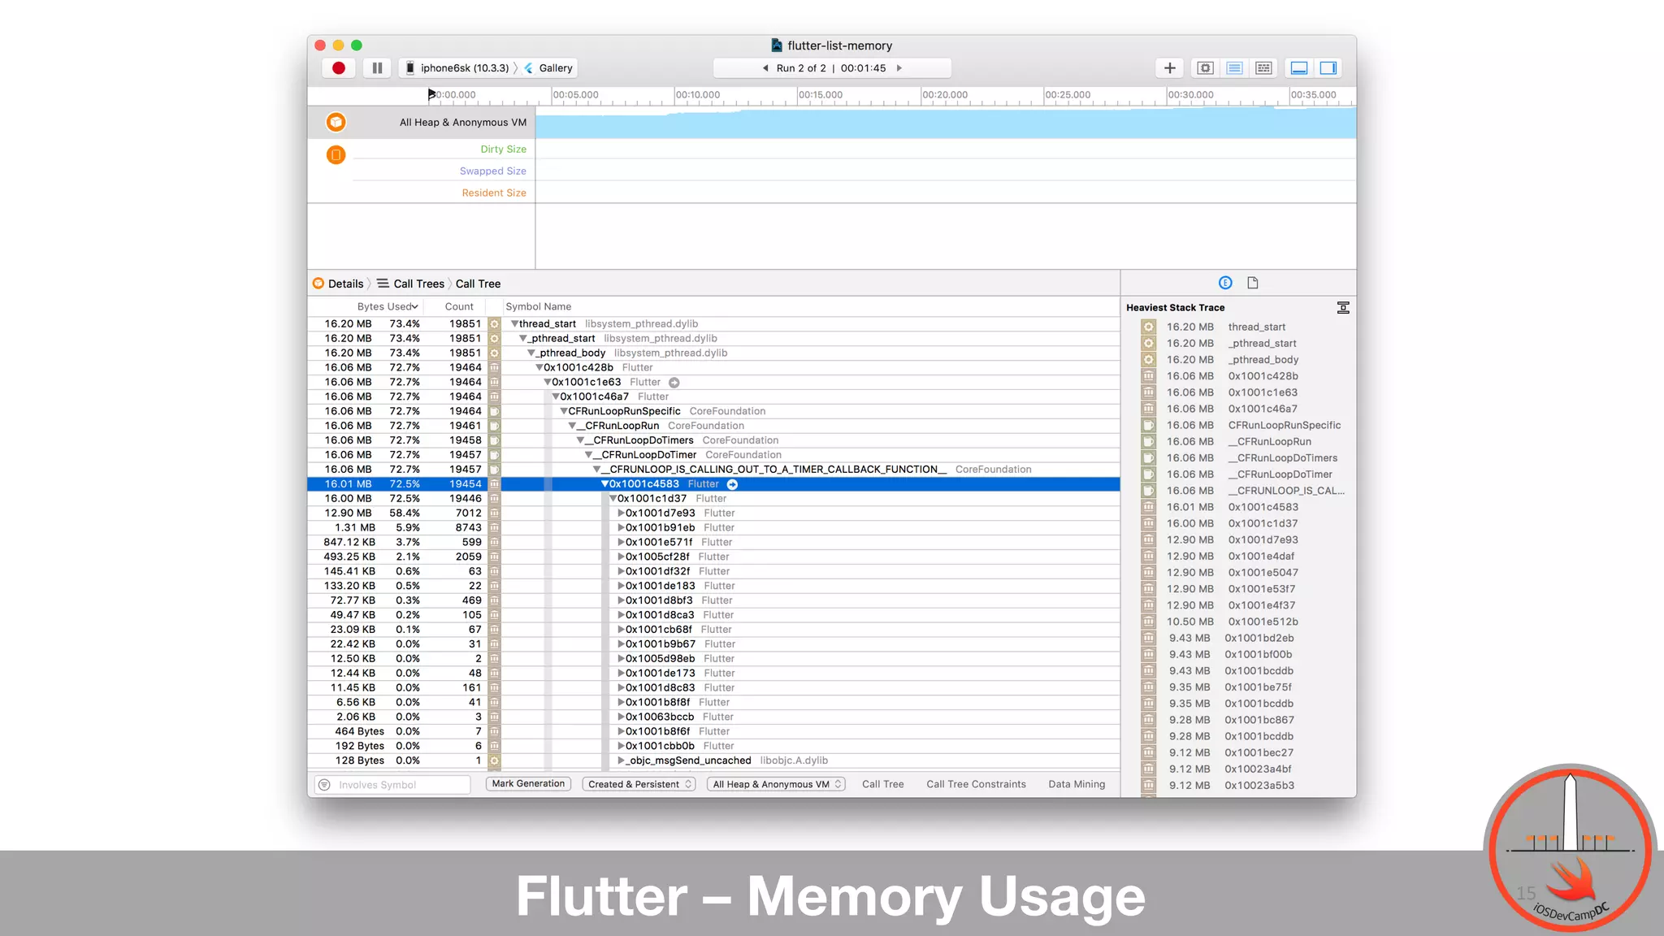Screen dimensions: 1664x936
Task: Click the 12.90 MB bytes used cell
Action: (x=348, y=513)
